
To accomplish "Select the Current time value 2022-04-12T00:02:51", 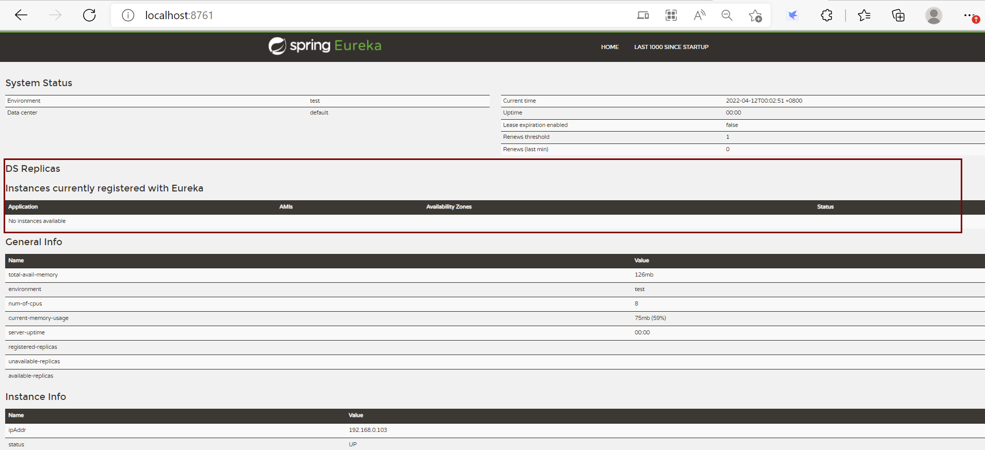I will [764, 101].
